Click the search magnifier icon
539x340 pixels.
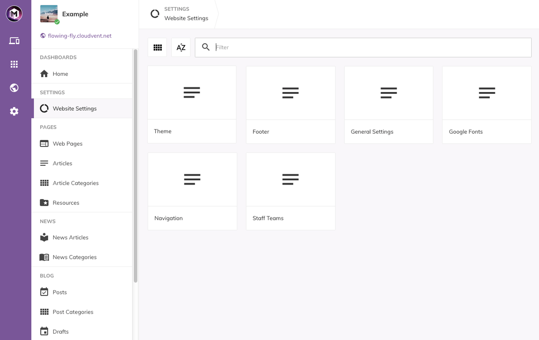click(x=206, y=47)
